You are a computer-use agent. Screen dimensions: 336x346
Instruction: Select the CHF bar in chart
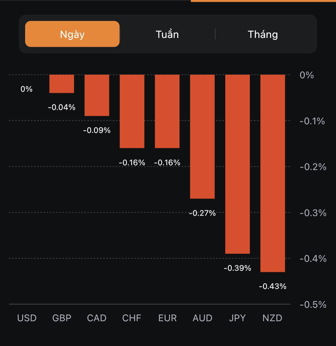pos(132,111)
